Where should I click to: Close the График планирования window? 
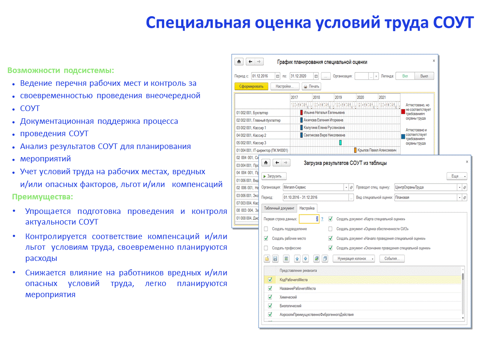pos(434,61)
